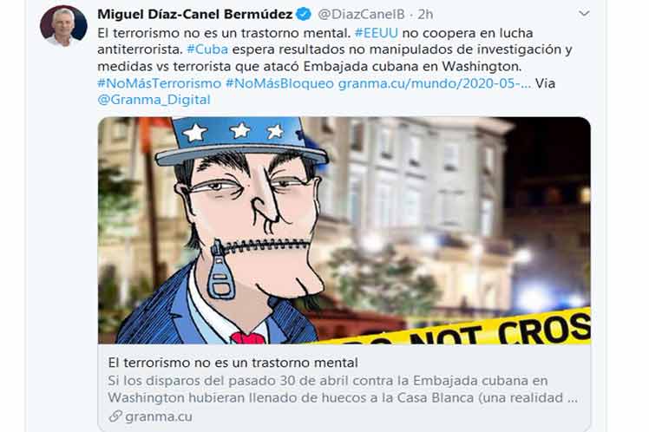Click the starred blue hat in the cartoon
This screenshot has height=432, width=649.
tap(242, 140)
